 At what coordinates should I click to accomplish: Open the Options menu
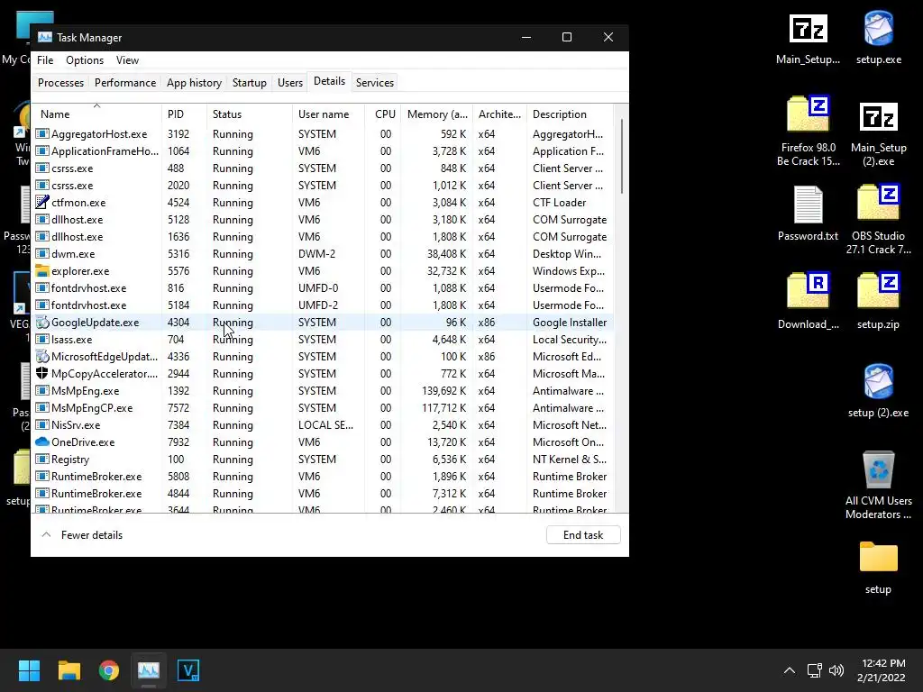tap(85, 60)
